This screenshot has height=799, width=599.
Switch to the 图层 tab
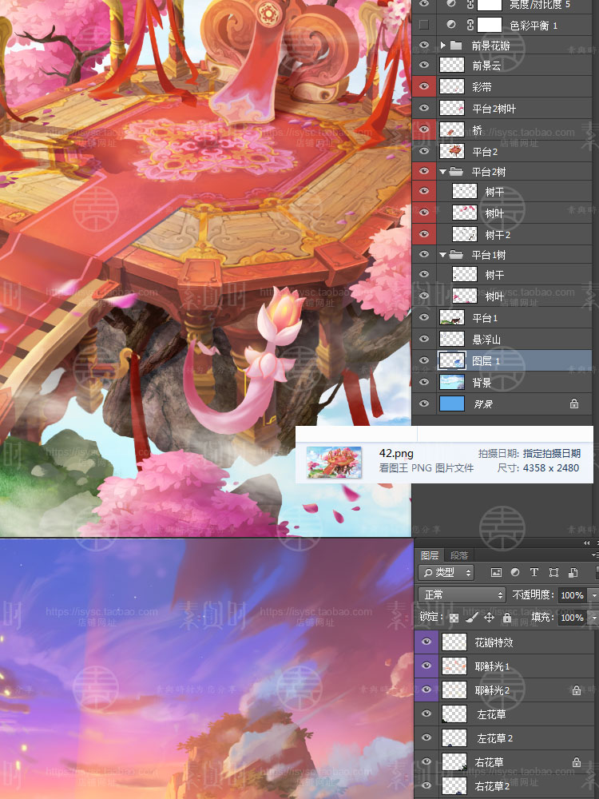point(430,555)
